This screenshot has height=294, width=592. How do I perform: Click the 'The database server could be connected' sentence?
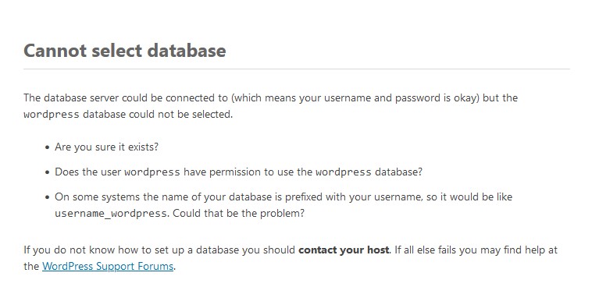(x=125, y=98)
